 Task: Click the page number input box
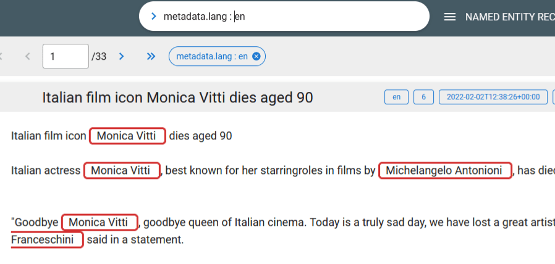click(66, 57)
